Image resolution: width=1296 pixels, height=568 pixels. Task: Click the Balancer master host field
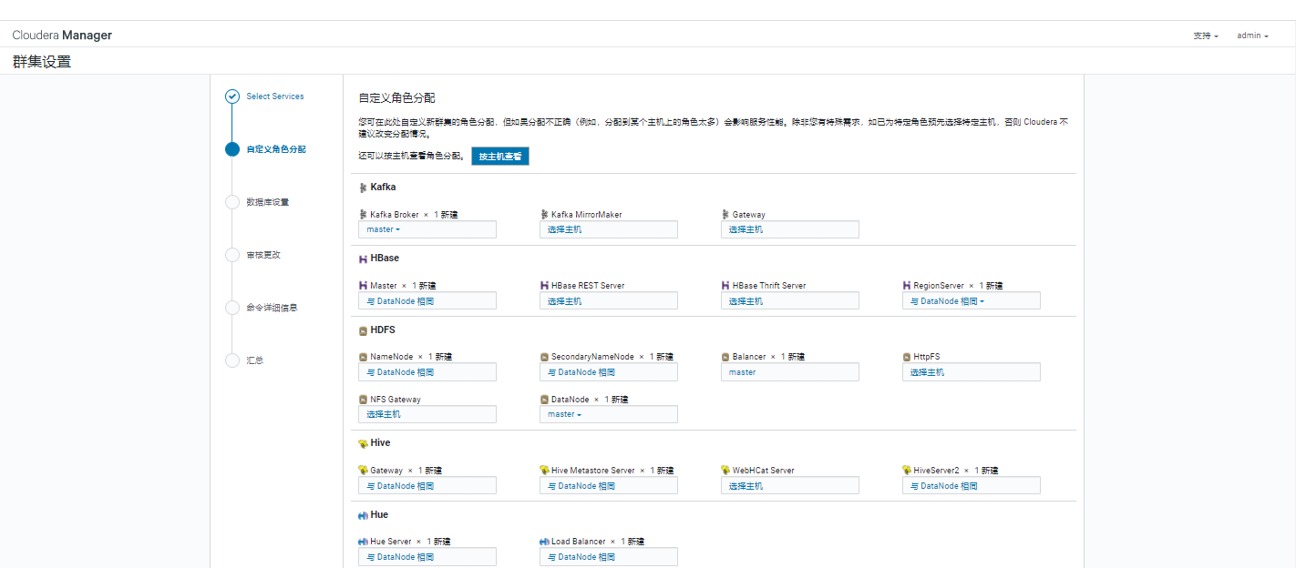(x=790, y=371)
